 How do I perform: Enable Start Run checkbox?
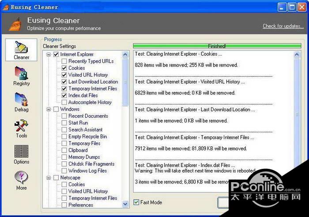pyautogui.click(x=64, y=123)
